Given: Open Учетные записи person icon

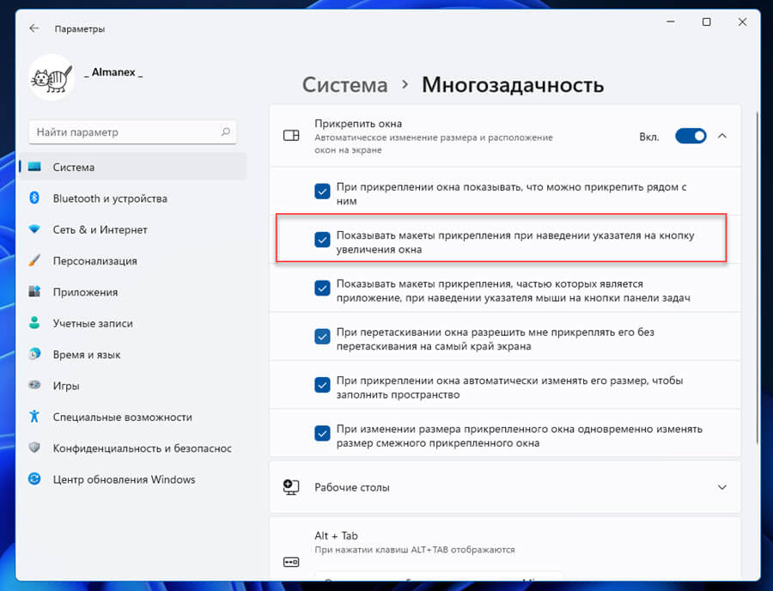Looking at the screenshot, I should (x=34, y=323).
